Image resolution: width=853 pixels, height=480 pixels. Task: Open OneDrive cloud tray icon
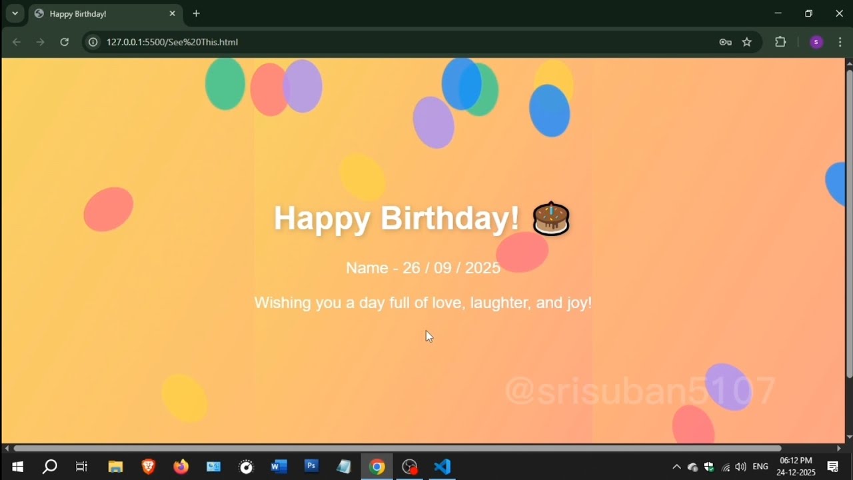click(693, 467)
